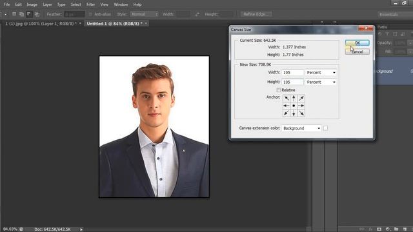Image resolution: width=413 pixels, height=232 pixels.
Task: Click the new adjustment layer icon
Action: point(388,229)
